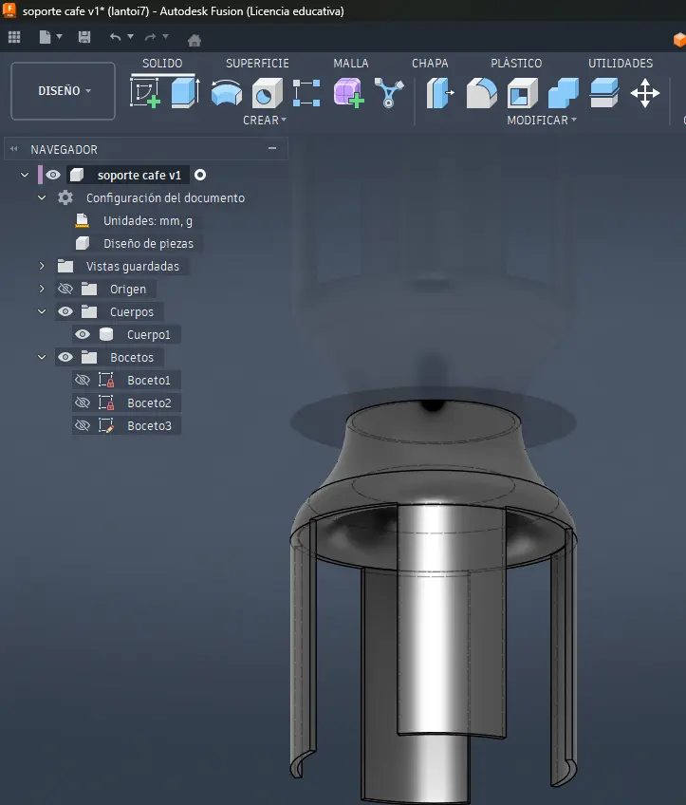Viewport: 686px width, 805px height.
Task: Switch to the MALLA tab
Action: [351, 64]
